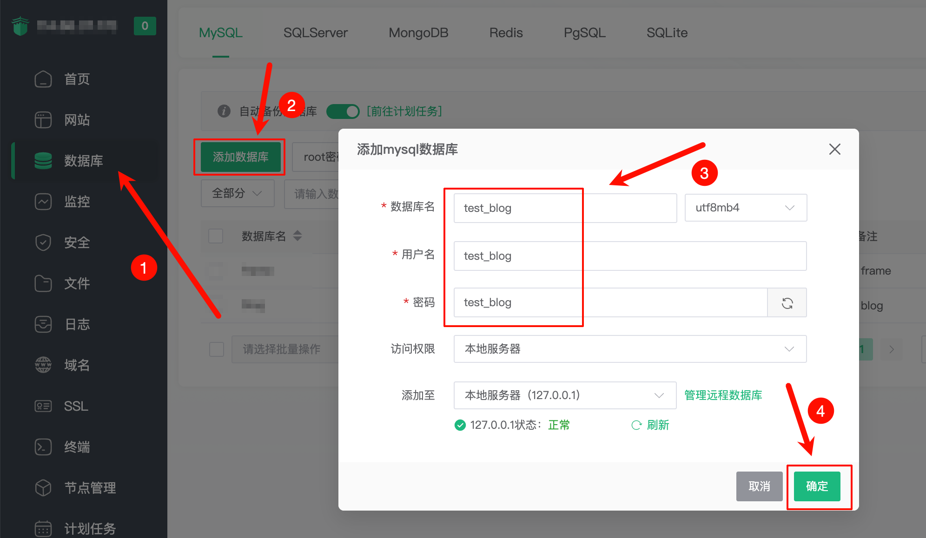
Task: Toggle automatic database backup switch
Action: (x=343, y=112)
